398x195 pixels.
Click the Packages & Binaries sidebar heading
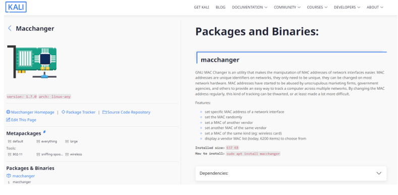point(30,168)
